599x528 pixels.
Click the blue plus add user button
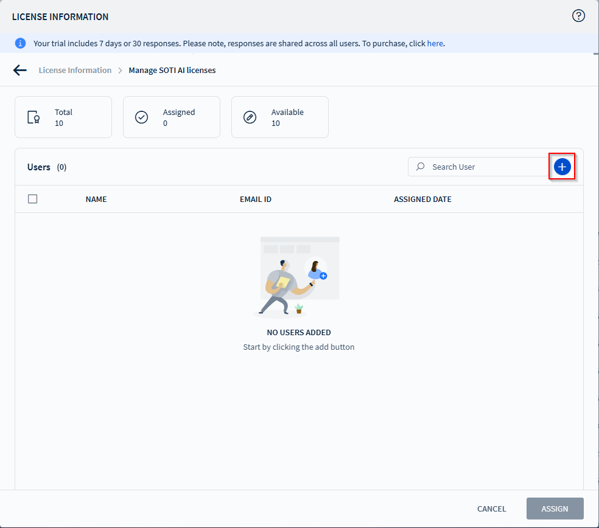point(562,167)
